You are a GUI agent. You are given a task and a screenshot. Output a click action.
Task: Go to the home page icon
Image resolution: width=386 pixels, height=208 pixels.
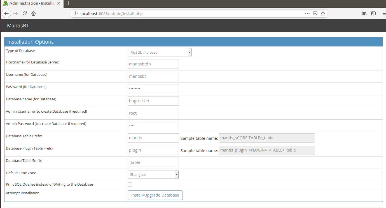pos(34,13)
